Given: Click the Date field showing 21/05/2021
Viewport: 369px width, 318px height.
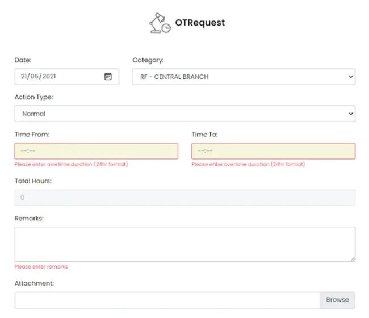Looking at the screenshot, I should tap(66, 77).
